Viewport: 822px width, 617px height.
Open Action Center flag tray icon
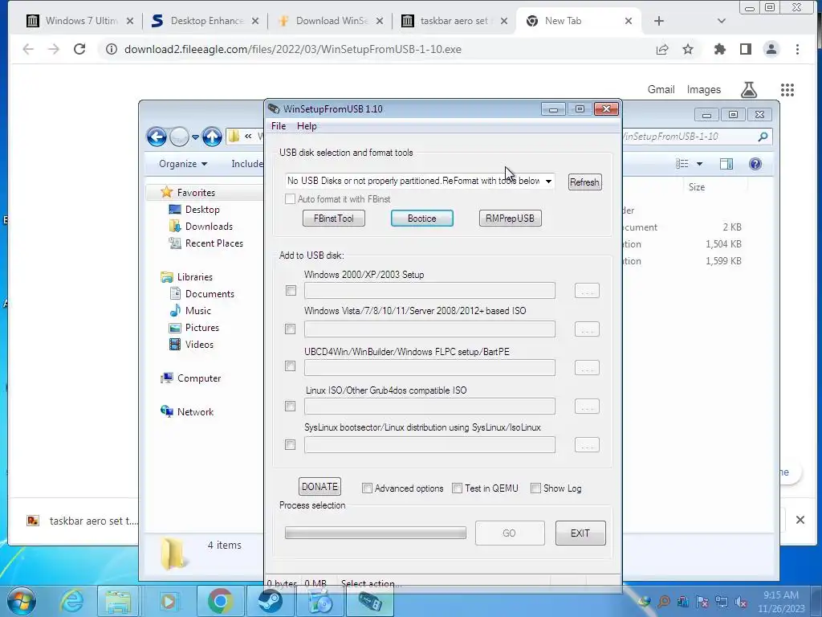coord(702,602)
